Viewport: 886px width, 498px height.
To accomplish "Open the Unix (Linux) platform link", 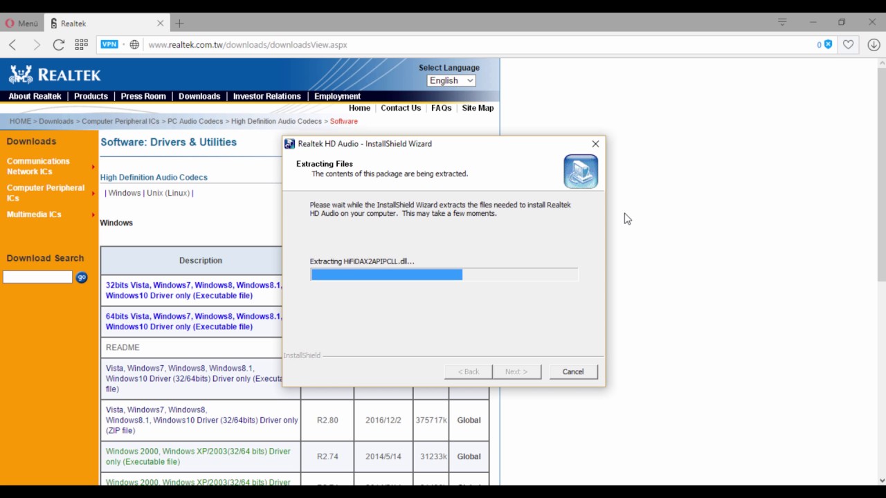I will point(168,193).
